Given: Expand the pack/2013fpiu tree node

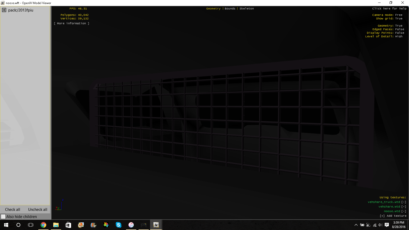Looking at the screenshot, I should click(4, 10).
